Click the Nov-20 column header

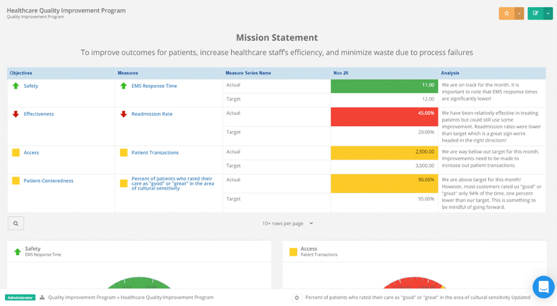click(x=340, y=72)
